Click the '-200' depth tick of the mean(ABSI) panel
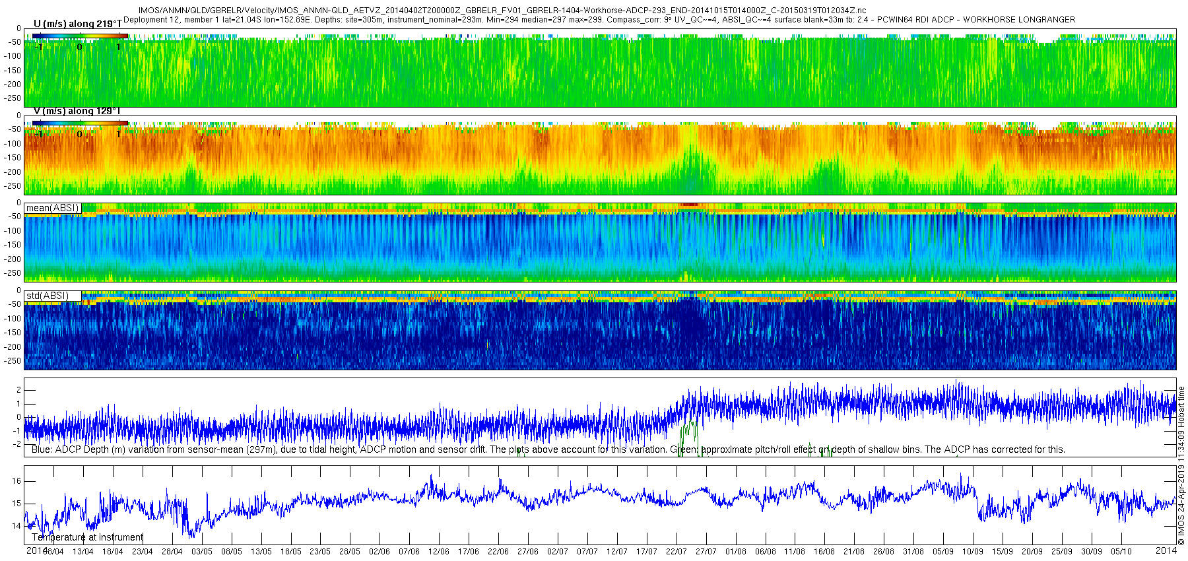 [x=13, y=259]
